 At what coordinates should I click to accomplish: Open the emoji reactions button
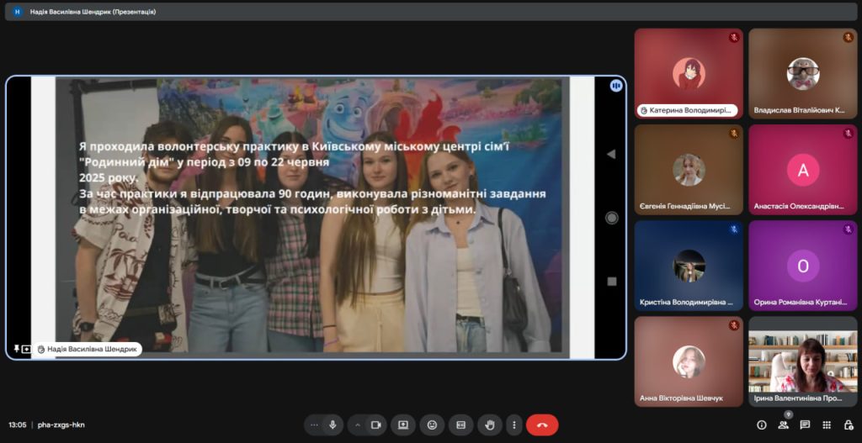pyautogui.click(x=432, y=425)
